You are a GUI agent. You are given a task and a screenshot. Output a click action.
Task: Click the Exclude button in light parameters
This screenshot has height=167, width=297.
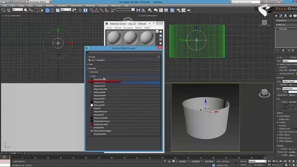[293, 58]
